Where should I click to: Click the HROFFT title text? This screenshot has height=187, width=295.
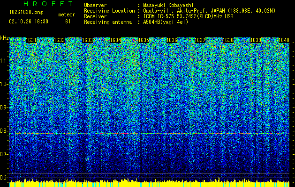pos(48,4)
